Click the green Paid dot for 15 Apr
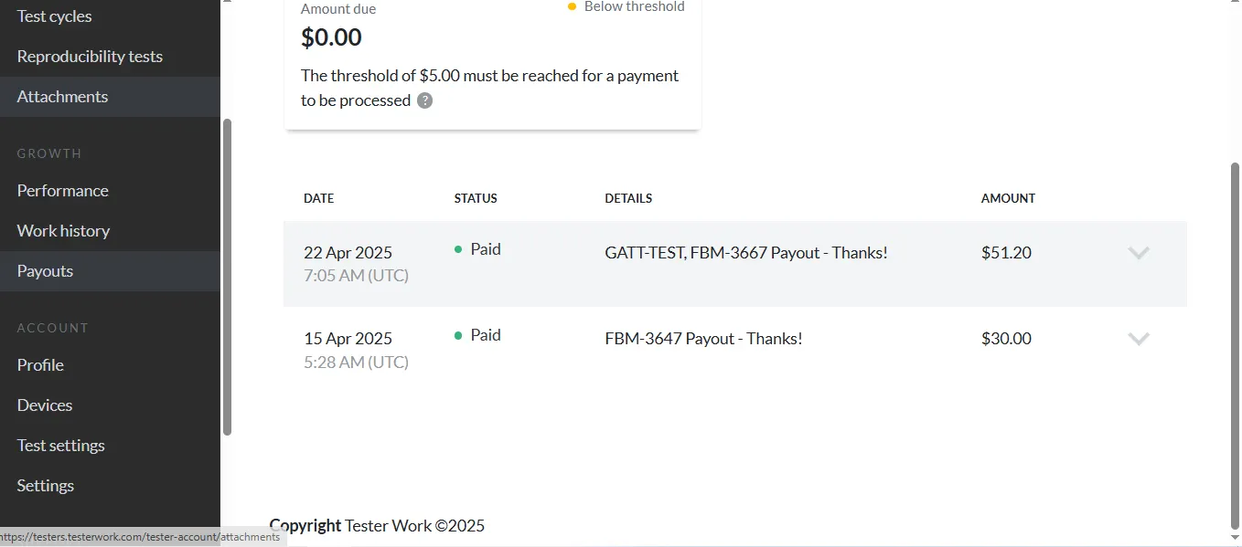Image resolution: width=1242 pixels, height=547 pixels. click(x=457, y=334)
